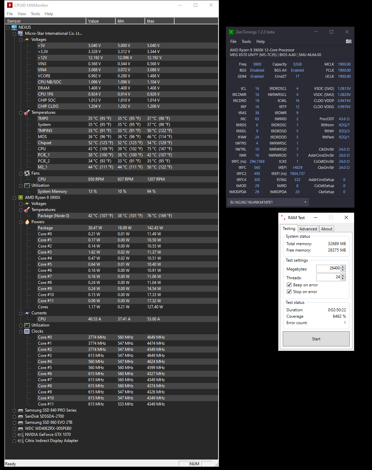The height and width of the screenshot is (470, 372).
Task: Switch to RAM Test About tab
Action: point(327,229)
